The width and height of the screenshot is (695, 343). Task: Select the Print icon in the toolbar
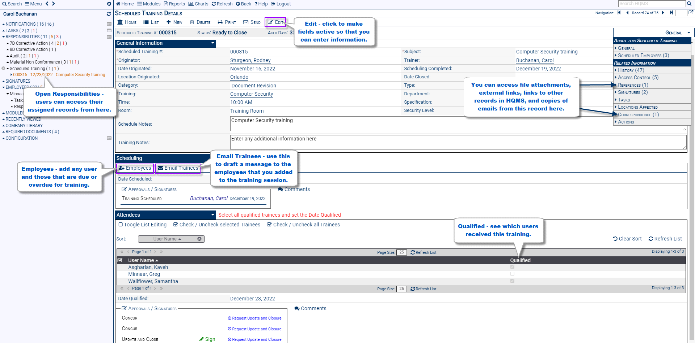click(227, 22)
